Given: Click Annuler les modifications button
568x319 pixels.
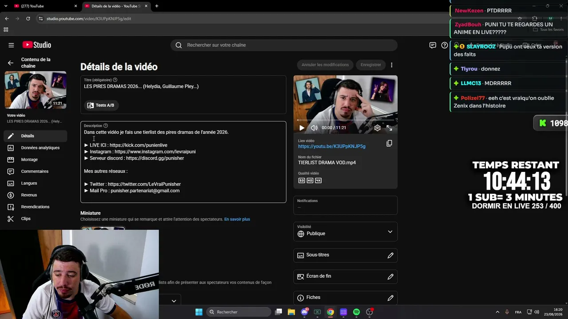Looking at the screenshot, I should pos(325,65).
